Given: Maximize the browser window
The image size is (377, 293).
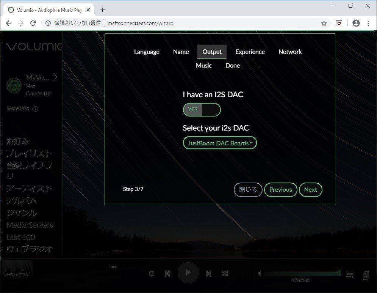Looking at the screenshot, I should pos(350,6).
